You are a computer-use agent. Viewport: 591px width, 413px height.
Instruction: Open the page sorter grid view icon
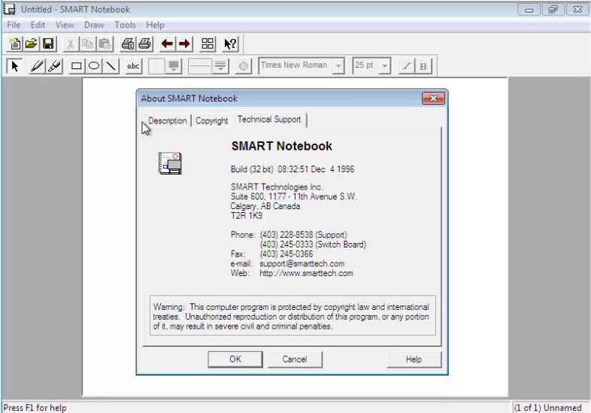pos(208,44)
